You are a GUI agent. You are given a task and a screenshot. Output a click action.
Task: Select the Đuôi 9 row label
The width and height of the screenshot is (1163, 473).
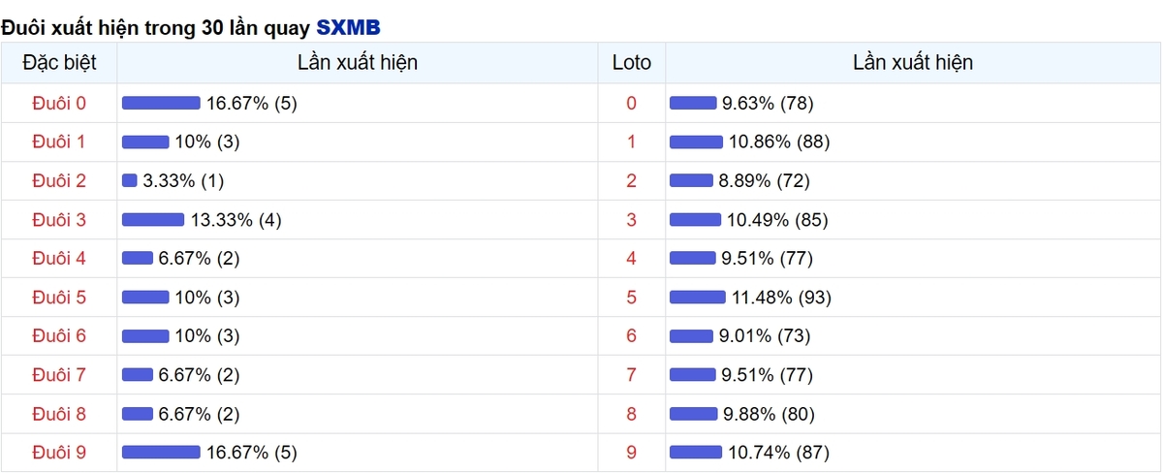pos(59,452)
